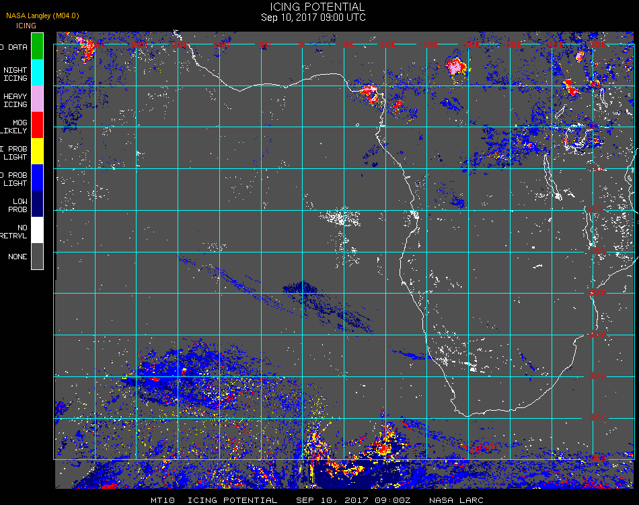639x505 pixels.
Task: Click 'SEP 10, 2017 09:00Z' in footer
Action: point(353,500)
